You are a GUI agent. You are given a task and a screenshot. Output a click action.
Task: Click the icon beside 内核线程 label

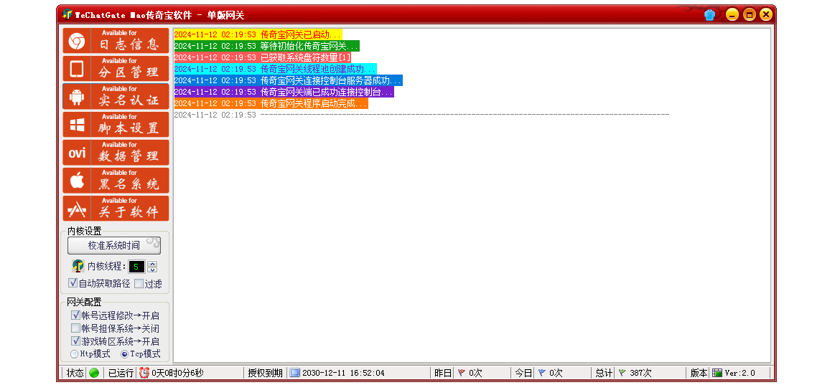78,266
